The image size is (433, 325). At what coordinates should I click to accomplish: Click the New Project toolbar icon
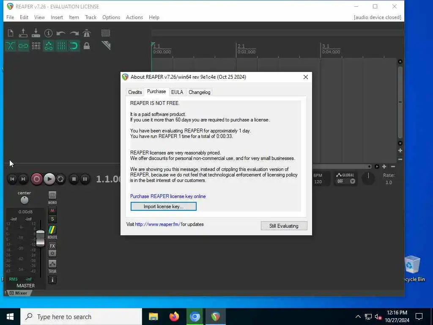click(x=11, y=33)
